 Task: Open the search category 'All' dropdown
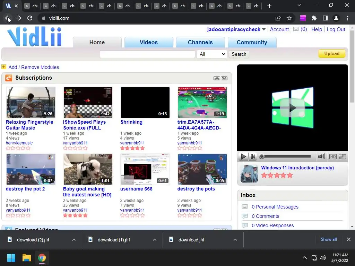tap(212, 54)
